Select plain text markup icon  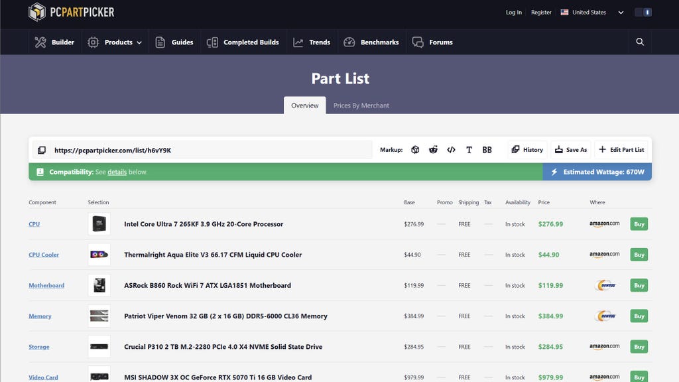469,149
